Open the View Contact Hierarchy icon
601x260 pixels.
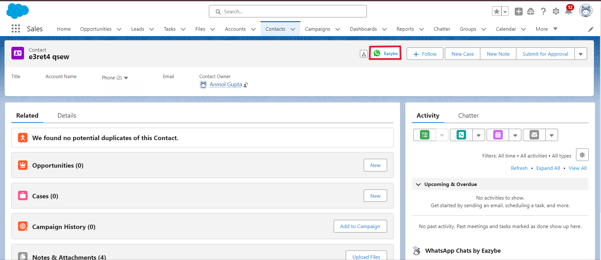364,54
